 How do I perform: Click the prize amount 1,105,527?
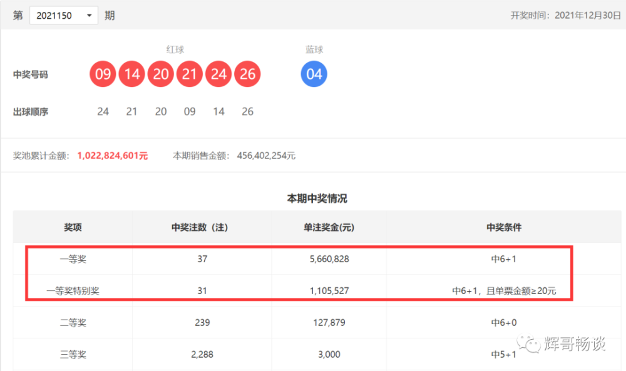tap(329, 291)
